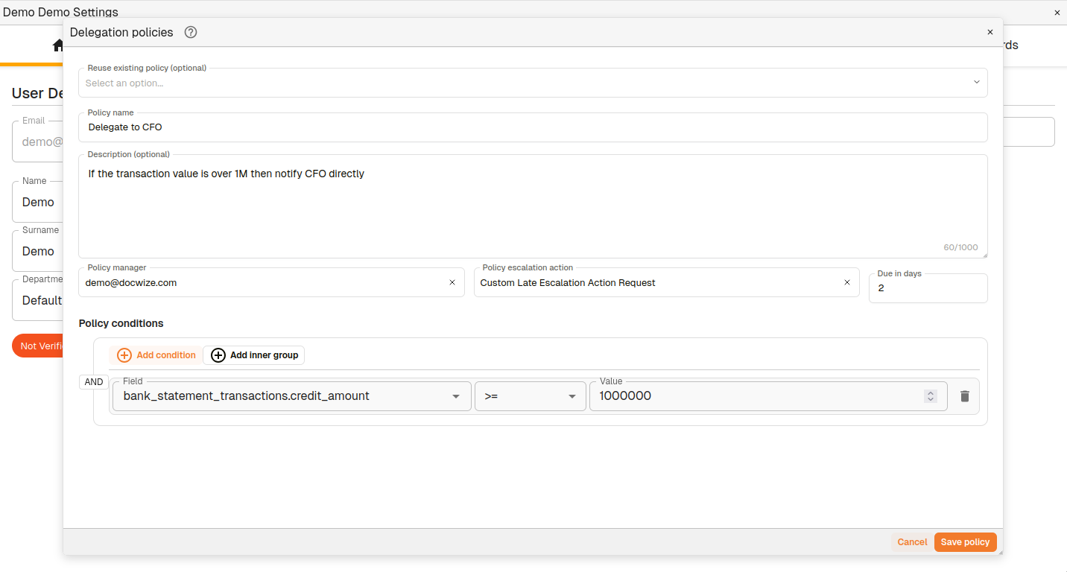Expand Reuse existing policy dropdown
This screenshot has height=572, width=1067.
pyautogui.click(x=976, y=83)
